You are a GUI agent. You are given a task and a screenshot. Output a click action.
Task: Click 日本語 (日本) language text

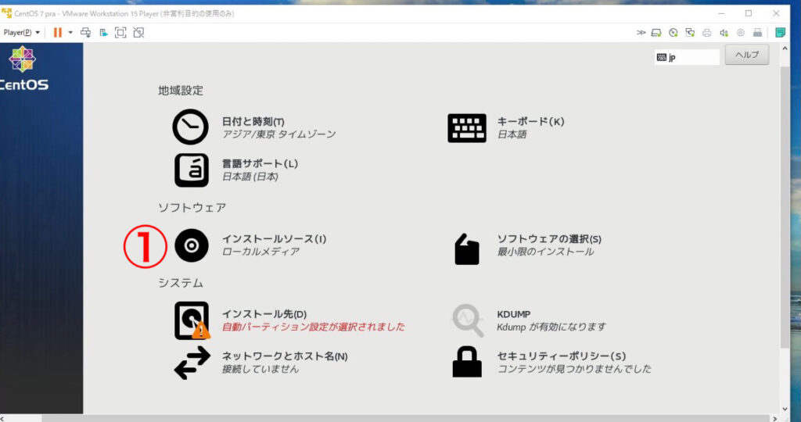point(250,177)
